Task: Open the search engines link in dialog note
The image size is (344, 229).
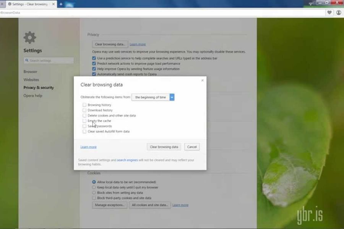Action: coord(127,160)
